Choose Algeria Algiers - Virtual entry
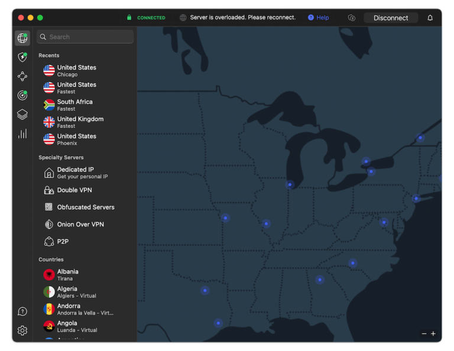The height and width of the screenshot is (351, 454). pyautogui.click(x=85, y=292)
